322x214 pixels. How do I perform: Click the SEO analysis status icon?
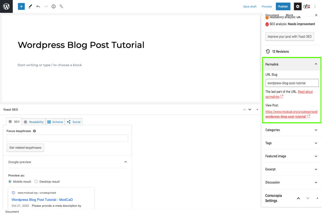point(267,24)
